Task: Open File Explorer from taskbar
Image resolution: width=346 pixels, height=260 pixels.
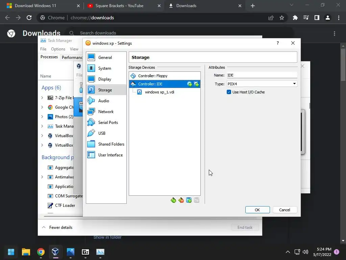Action: pos(26,252)
